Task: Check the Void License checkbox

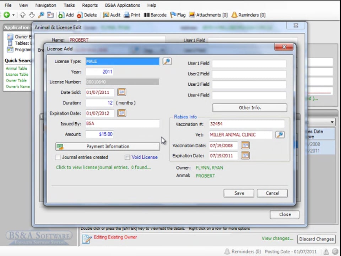Action: (128, 158)
